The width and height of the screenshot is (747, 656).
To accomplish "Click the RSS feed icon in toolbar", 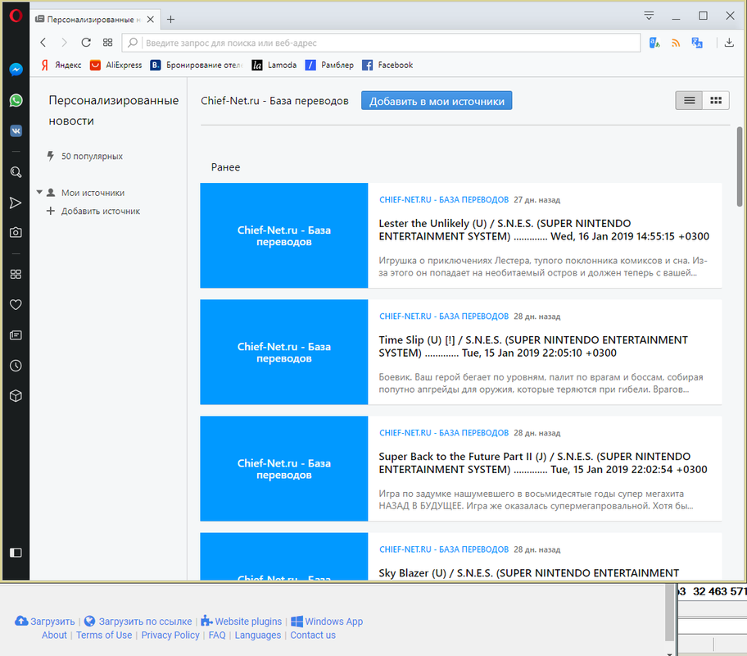I will [x=676, y=43].
